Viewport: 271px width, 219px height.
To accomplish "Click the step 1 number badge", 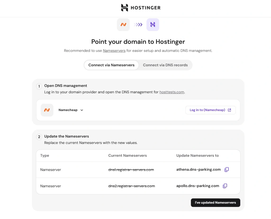I will [39, 86].
